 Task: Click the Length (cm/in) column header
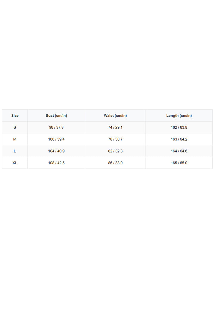[179, 115]
